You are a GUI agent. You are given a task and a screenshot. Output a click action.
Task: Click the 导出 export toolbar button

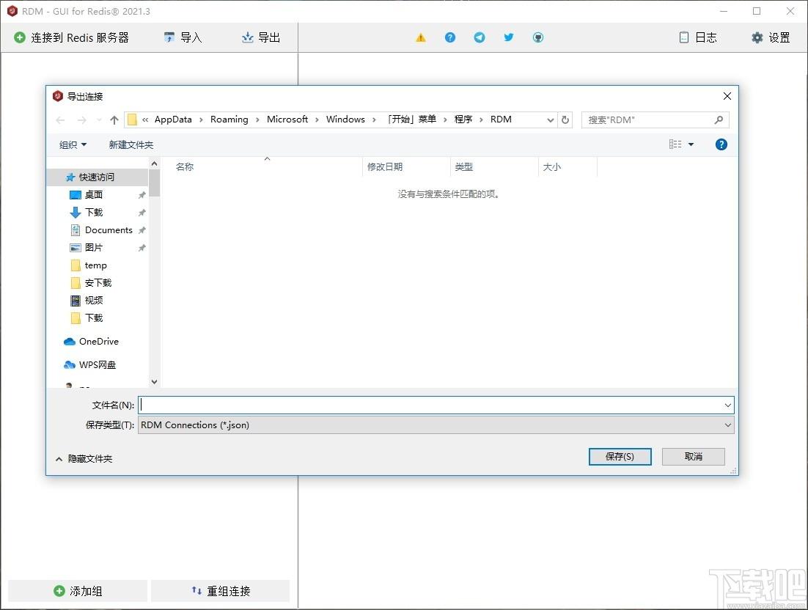point(261,37)
